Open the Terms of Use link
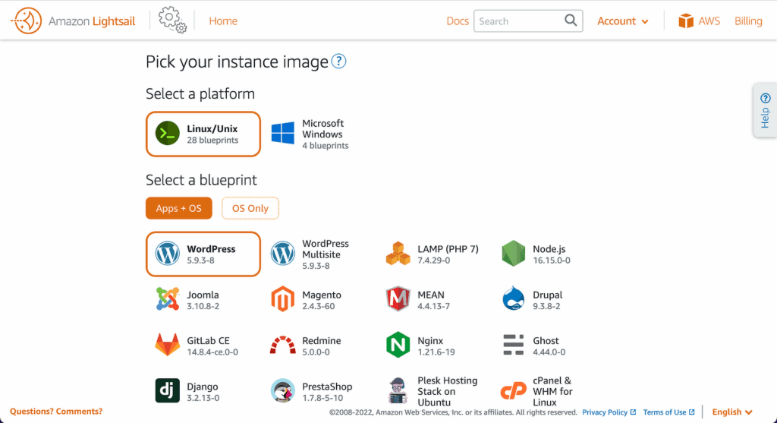This screenshot has width=777, height=423. pyautogui.click(x=669, y=412)
